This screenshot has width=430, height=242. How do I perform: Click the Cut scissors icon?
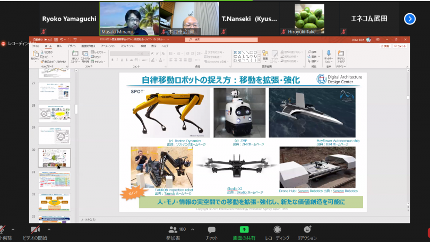(42, 52)
